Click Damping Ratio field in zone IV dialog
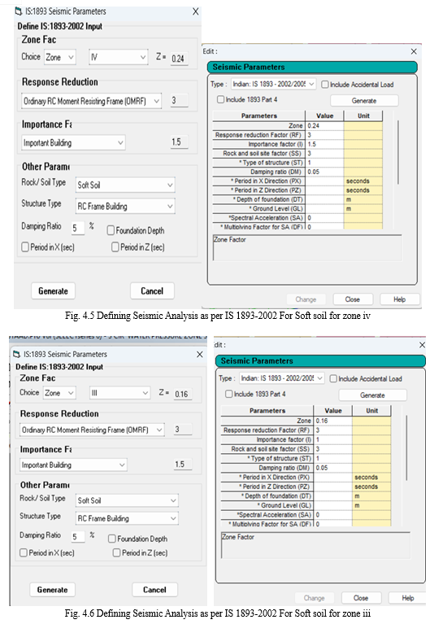Image resolution: width=447 pixels, height=624 pixels. tap(77, 228)
